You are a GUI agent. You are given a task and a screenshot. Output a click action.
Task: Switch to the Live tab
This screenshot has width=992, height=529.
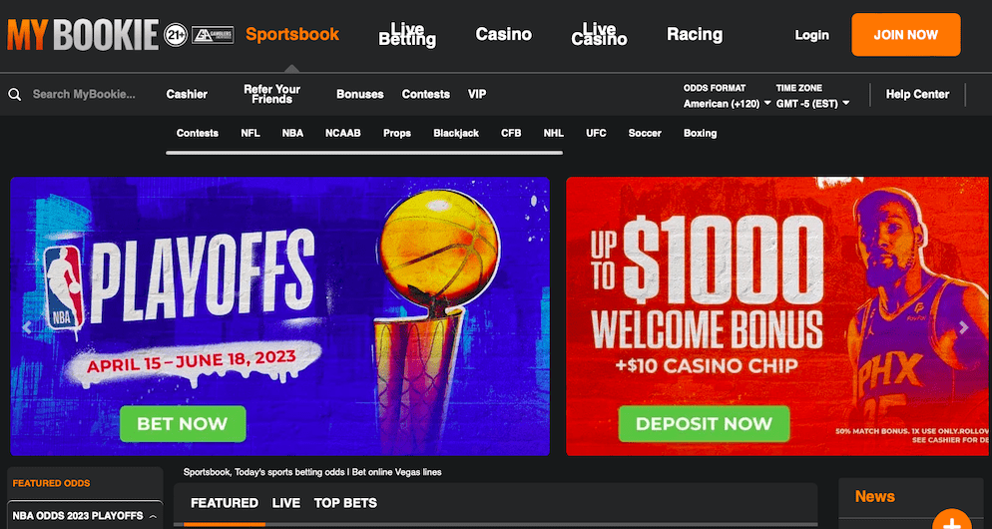(x=286, y=503)
